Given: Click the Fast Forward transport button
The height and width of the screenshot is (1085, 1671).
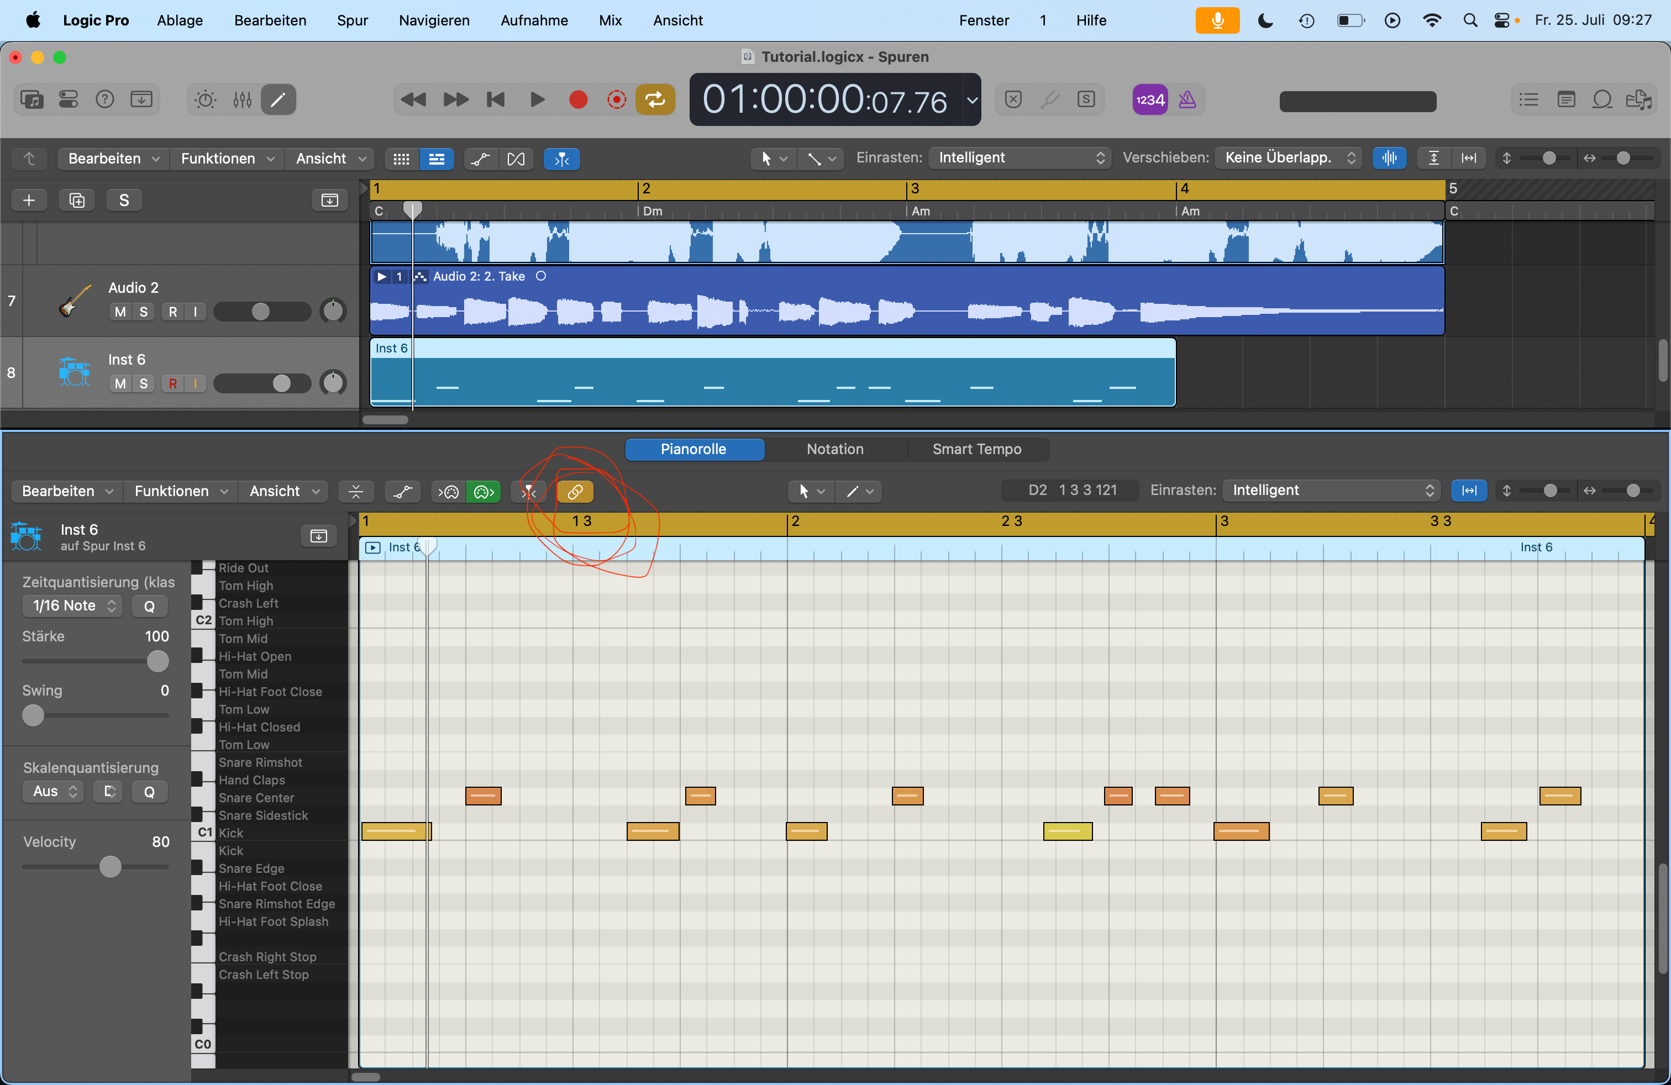Looking at the screenshot, I should pyautogui.click(x=456, y=99).
